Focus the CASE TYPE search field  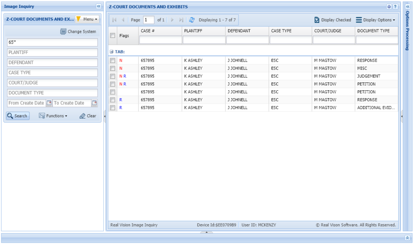click(52, 72)
